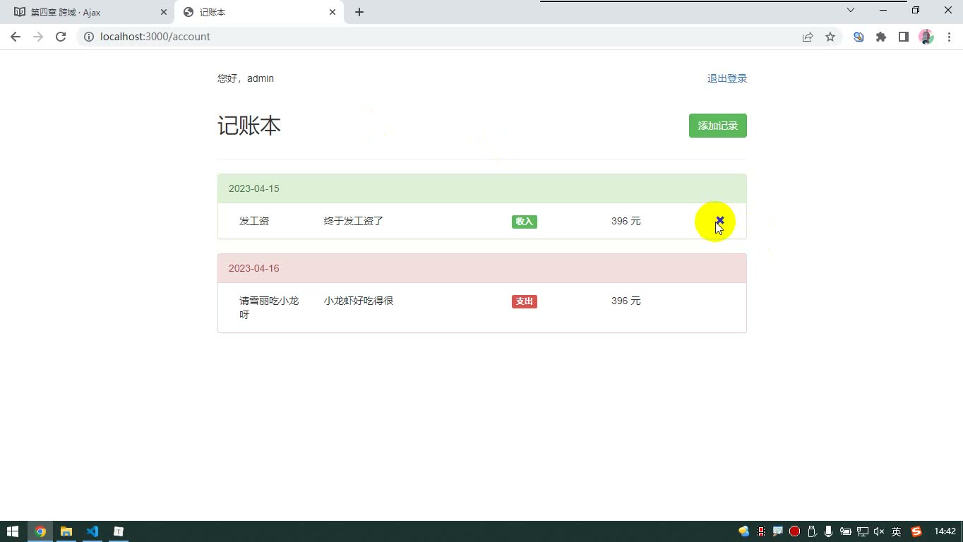Close the 第四章 跨域 · Ajax tab
963x542 pixels.
coord(164,12)
